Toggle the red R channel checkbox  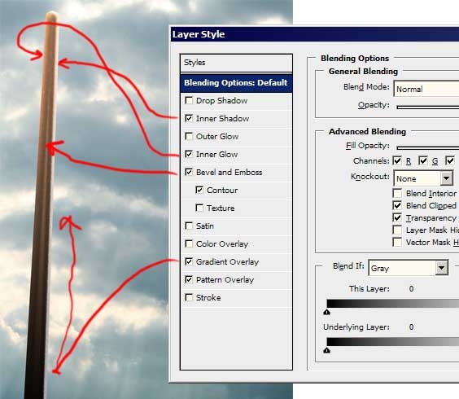pos(397,161)
